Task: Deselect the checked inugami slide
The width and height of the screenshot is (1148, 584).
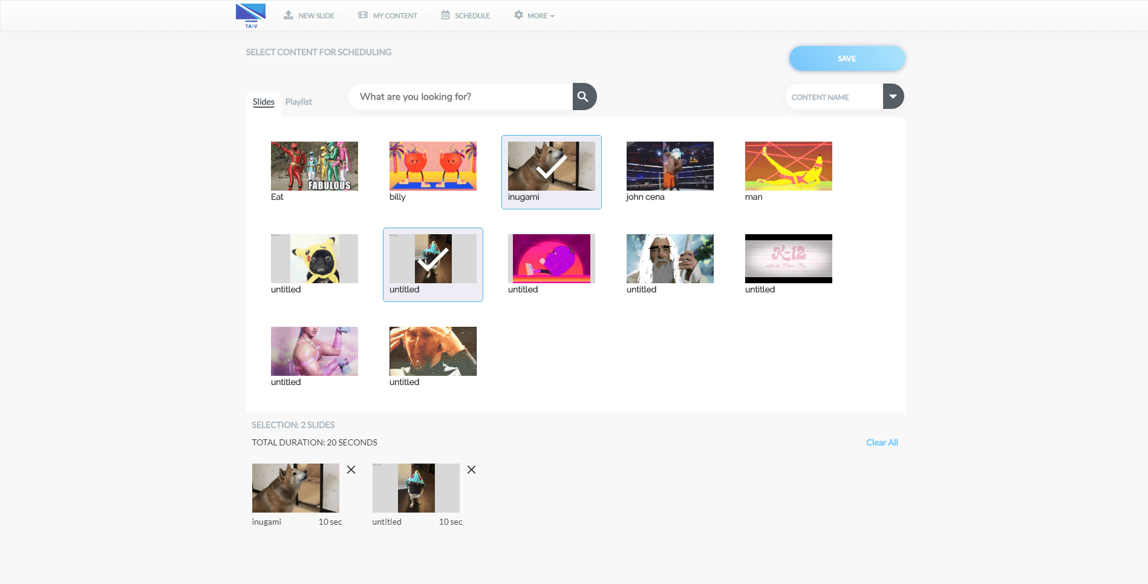Action: pos(551,166)
